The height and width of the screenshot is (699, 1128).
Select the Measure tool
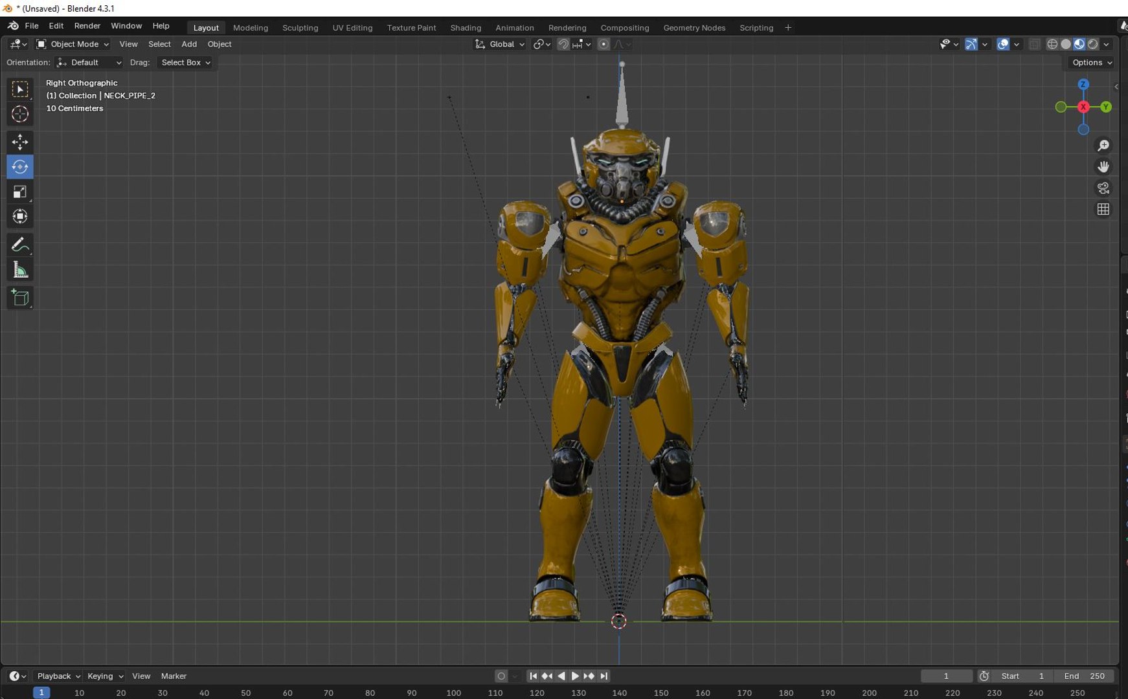[x=20, y=270]
